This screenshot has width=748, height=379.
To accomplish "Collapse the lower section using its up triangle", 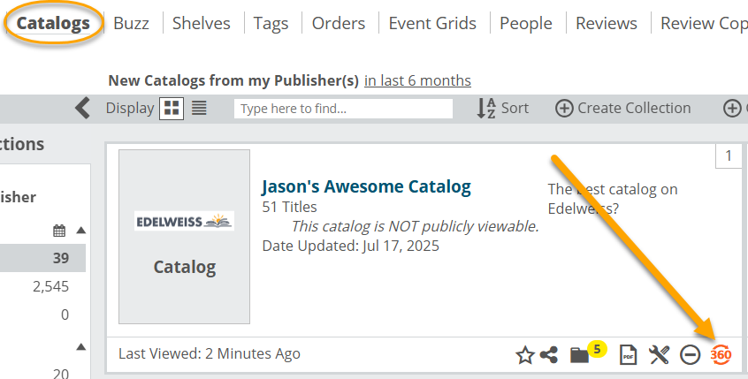I will pyautogui.click(x=81, y=346).
